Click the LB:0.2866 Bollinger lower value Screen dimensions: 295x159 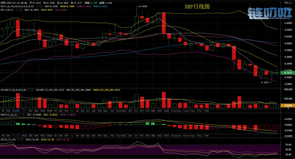[61, 10]
